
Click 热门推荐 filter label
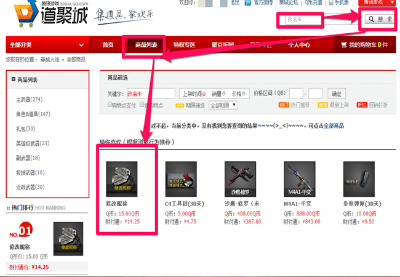(300, 105)
